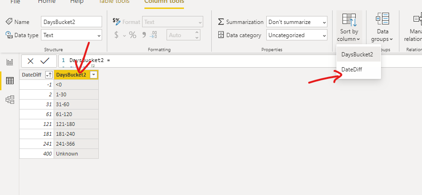Click the decimal places Auto stepper
This screenshot has height=195, width=422.
[x=197, y=35]
